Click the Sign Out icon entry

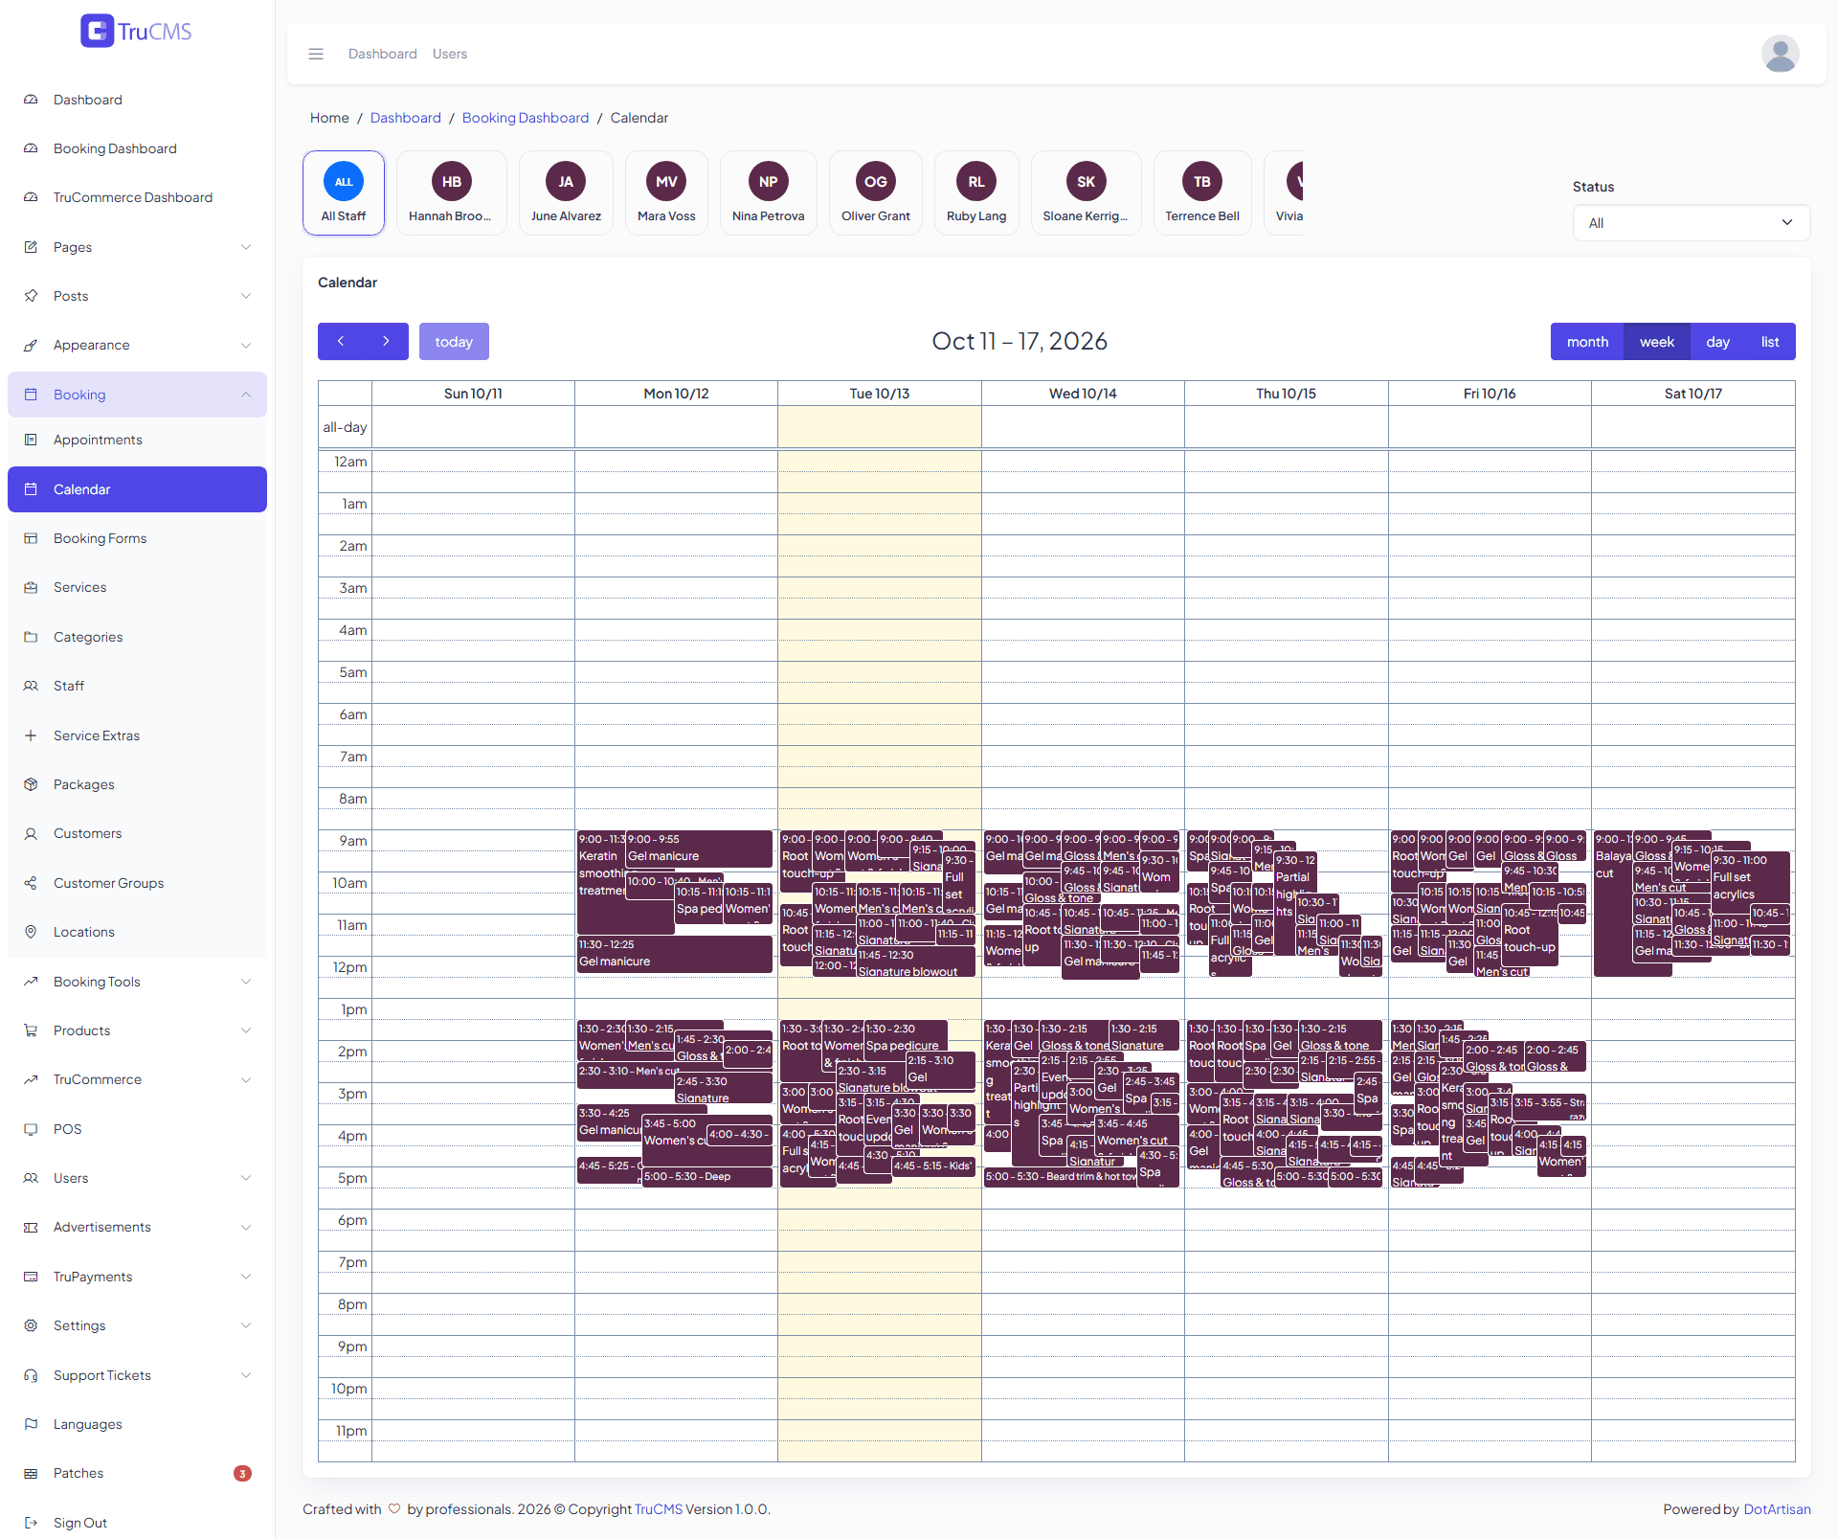[137, 1522]
